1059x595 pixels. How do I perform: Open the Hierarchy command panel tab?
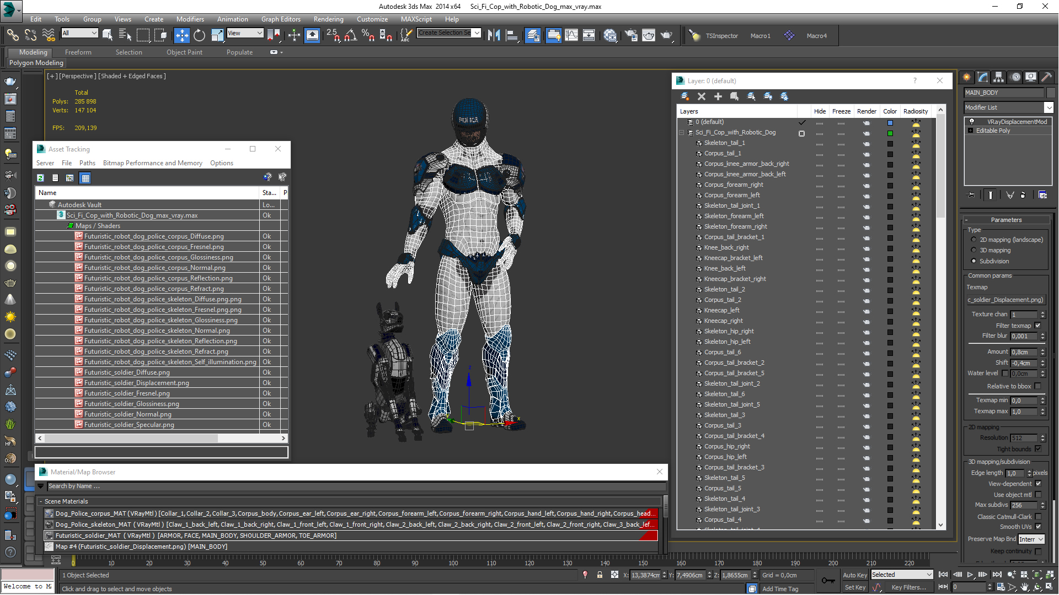999,77
